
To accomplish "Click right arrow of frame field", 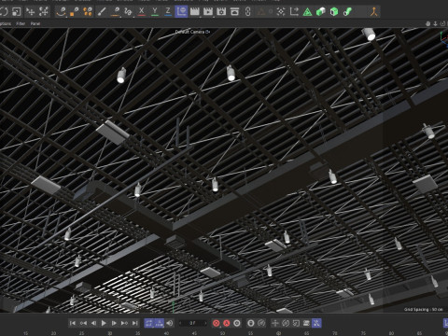I will (205, 323).
